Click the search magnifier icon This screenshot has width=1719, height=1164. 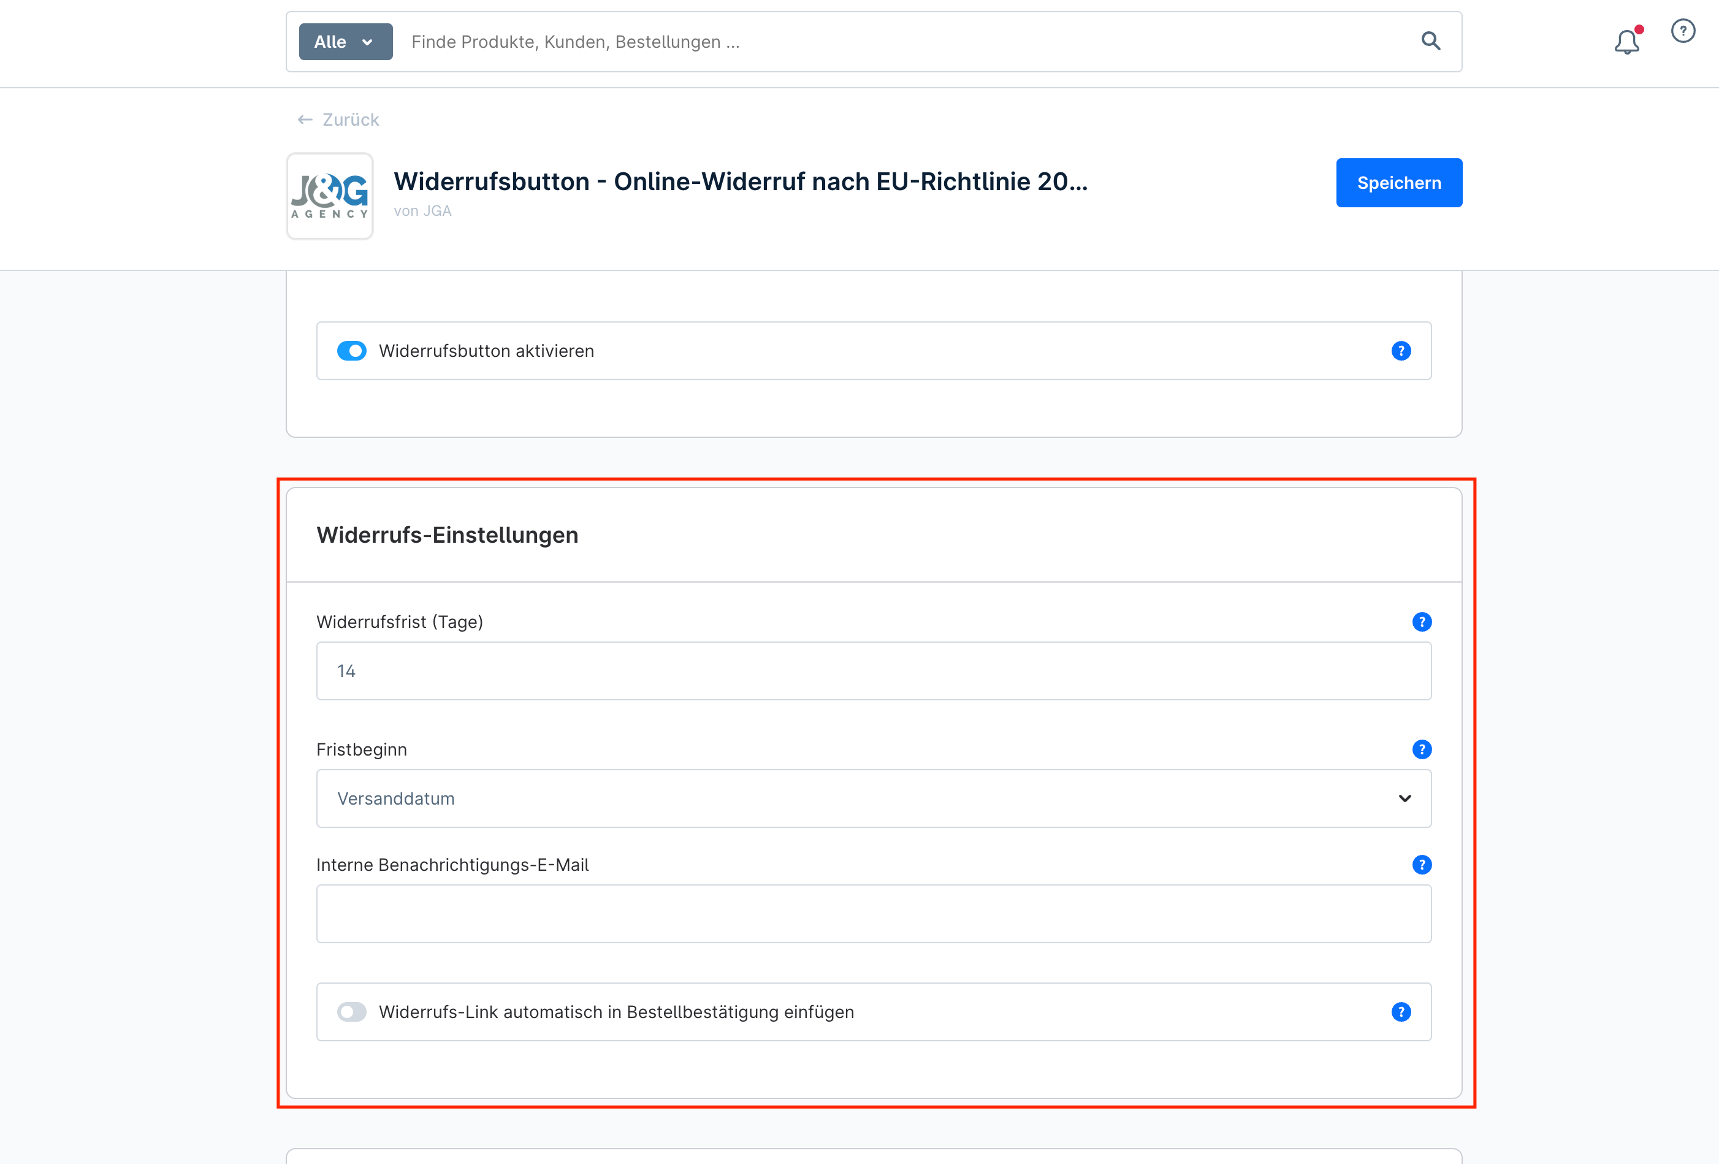pyautogui.click(x=1430, y=42)
